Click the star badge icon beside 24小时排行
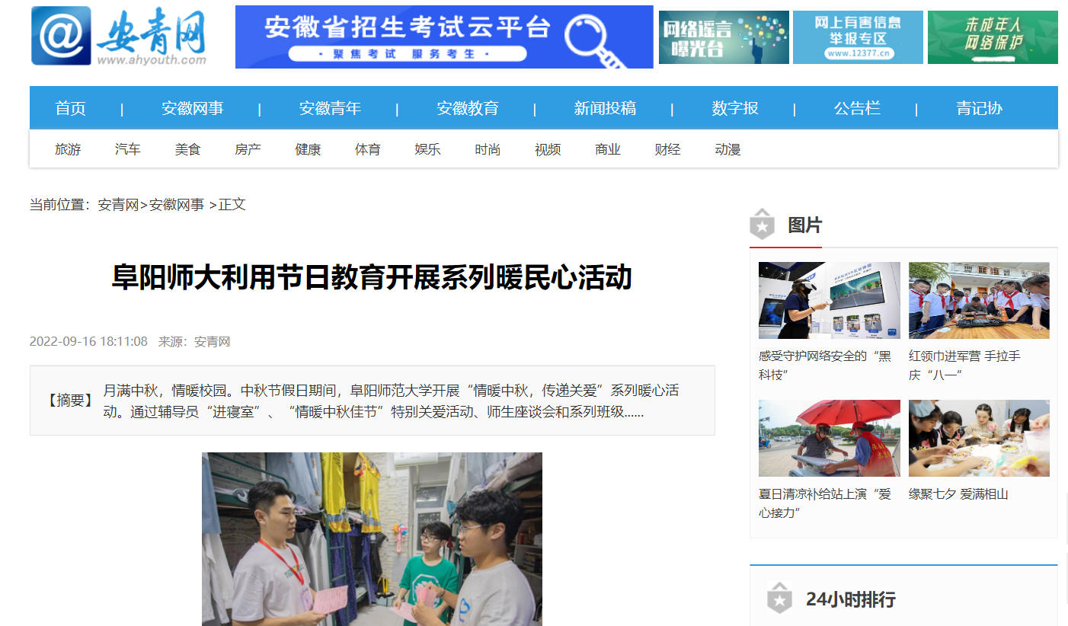 [779, 599]
